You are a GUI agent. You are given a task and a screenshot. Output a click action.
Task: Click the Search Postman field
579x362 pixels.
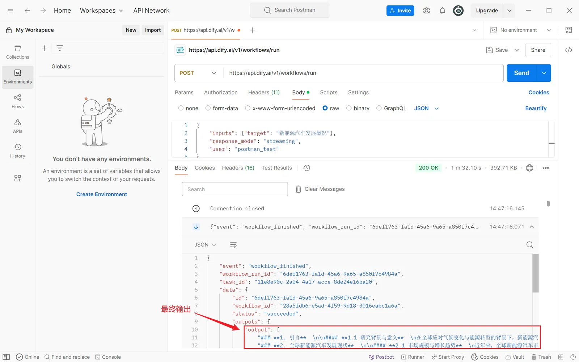289,10
